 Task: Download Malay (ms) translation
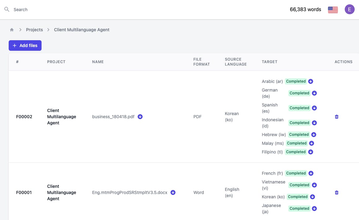coord(311,143)
